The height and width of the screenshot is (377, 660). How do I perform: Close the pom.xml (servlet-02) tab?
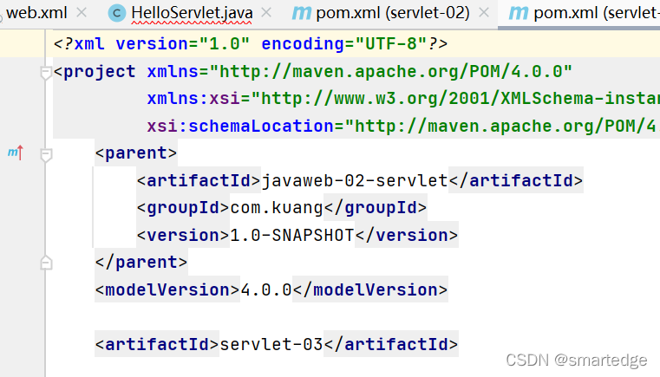click(x=484, y=13)
